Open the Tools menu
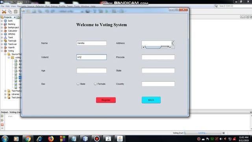Viewport: 252px width, 142px height. coord(77,6)
